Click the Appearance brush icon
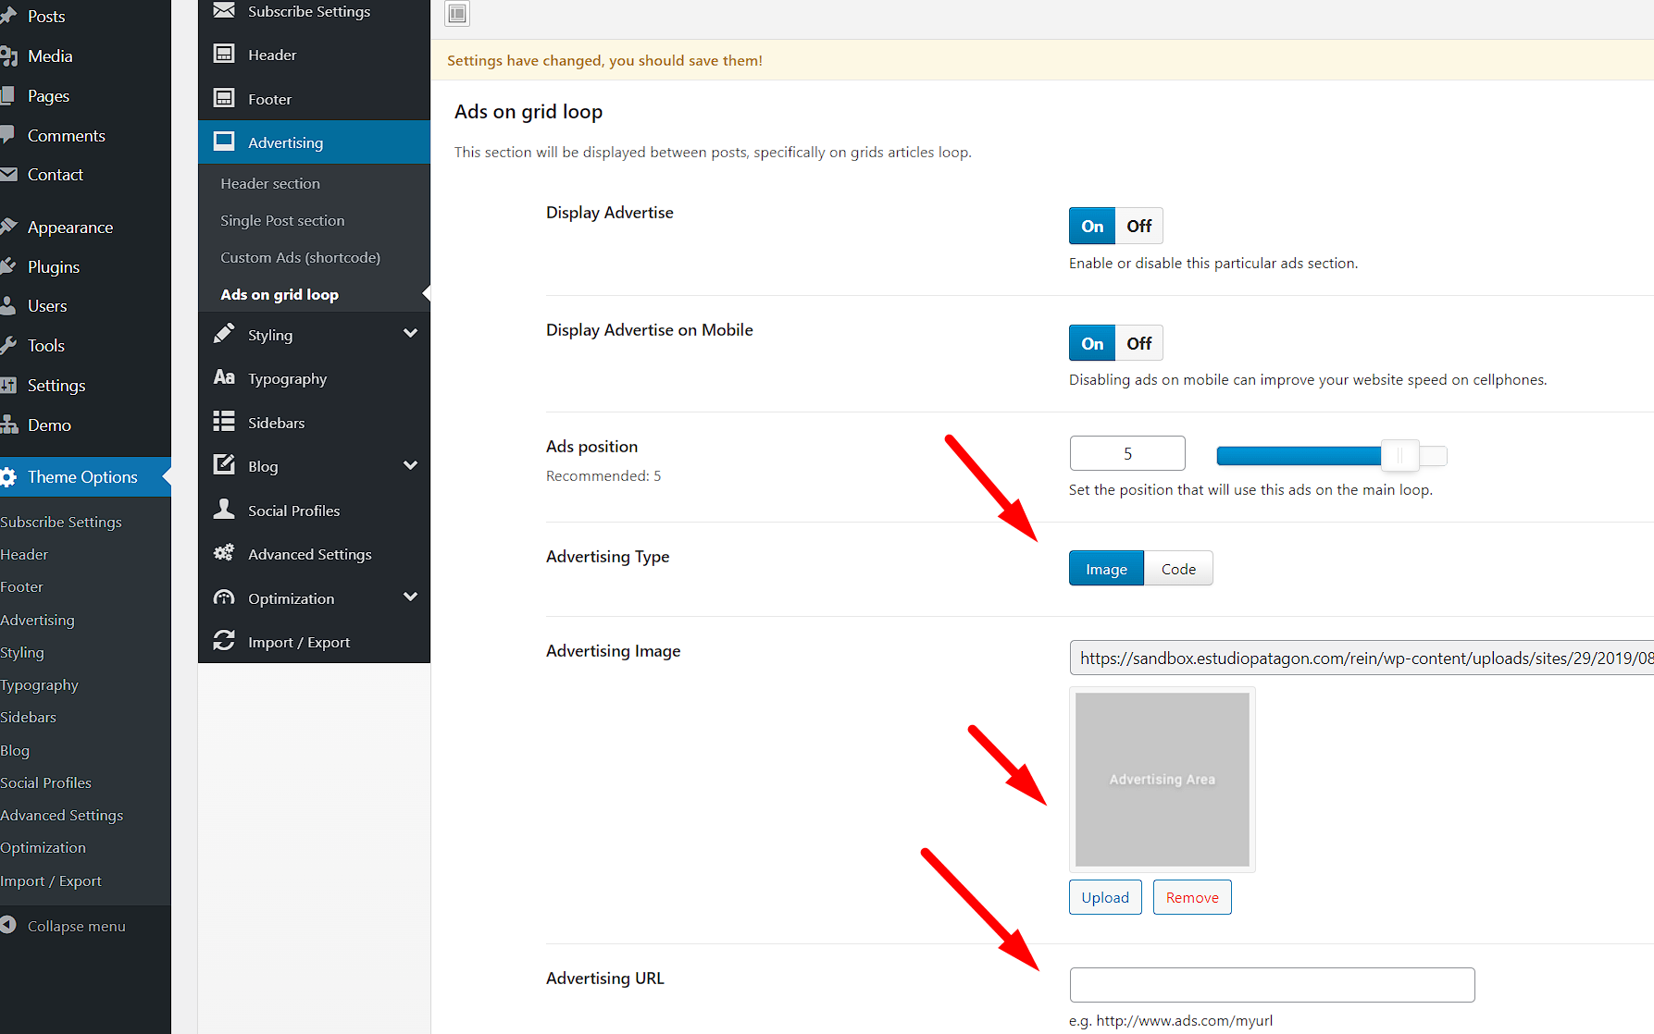1654x1034 pixels. 8,227
